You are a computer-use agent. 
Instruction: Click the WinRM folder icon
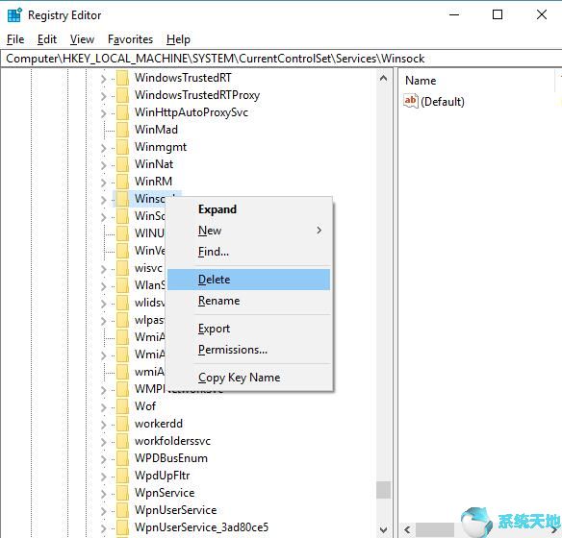pyautogui.click(x=122, y=182)
